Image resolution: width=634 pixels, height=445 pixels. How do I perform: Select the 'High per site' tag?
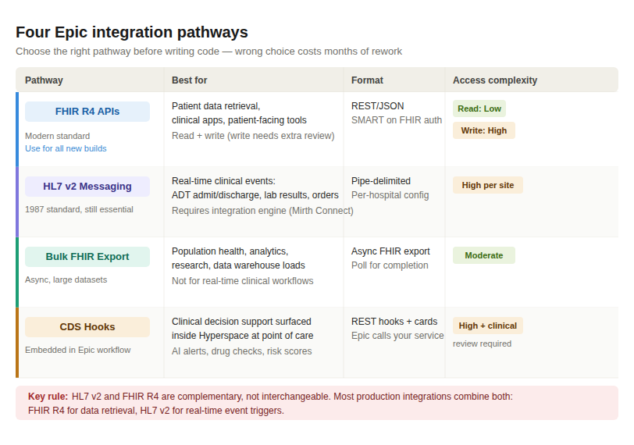(488, 185)
